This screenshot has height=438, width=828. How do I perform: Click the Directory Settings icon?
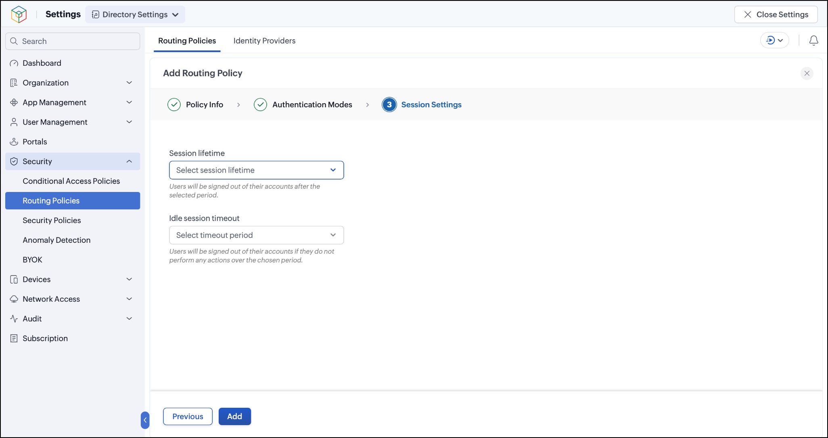point(96,15)
